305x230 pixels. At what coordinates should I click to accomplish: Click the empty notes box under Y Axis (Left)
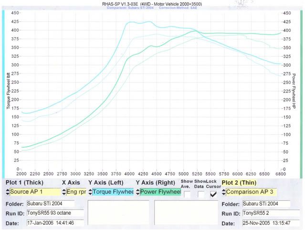118,213
